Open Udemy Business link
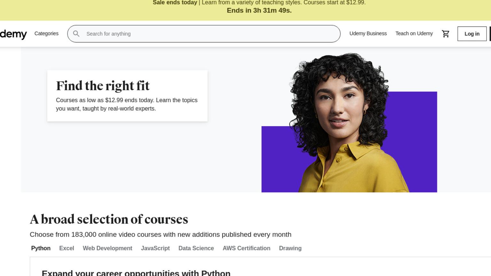Image resolution: width=491 pixels, height=276 pixels. 368,34
